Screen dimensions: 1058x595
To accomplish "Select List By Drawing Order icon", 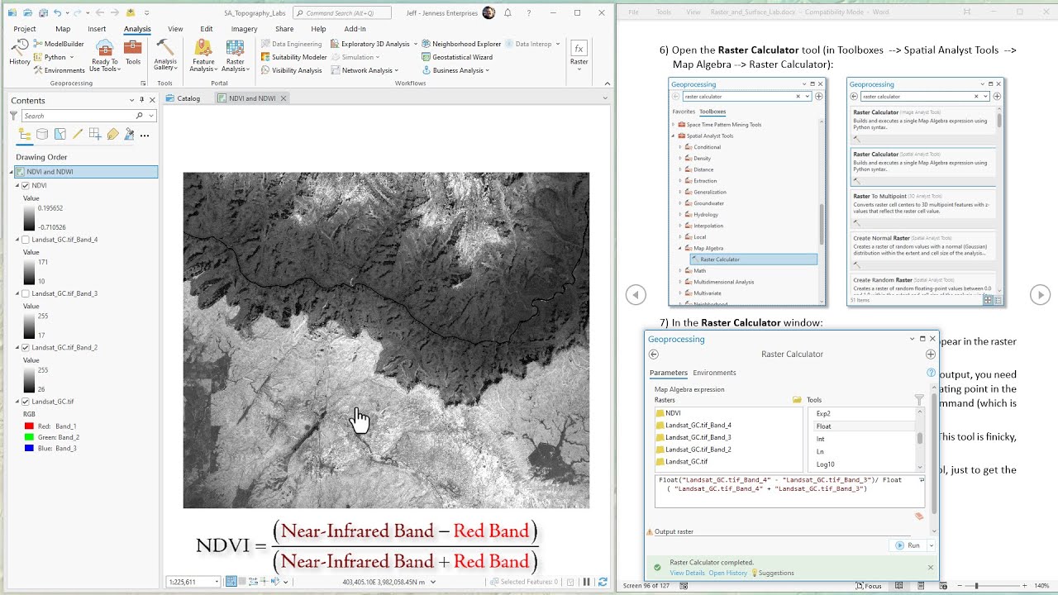I will pyautogui.click(x=25, y=134).
